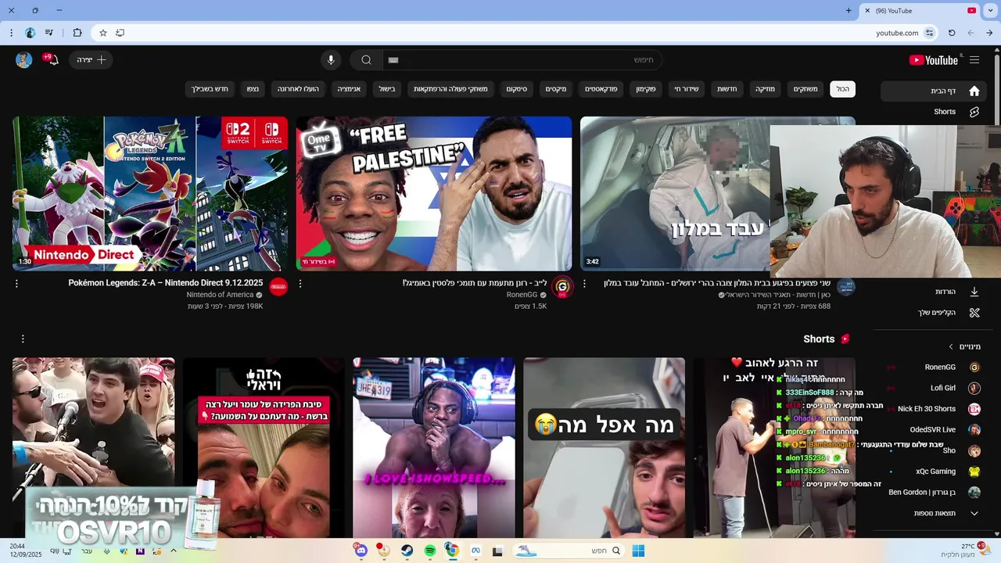Viewport: 1001px width, 563px height.
Task: Select the שידור חי filter chip
Action: click(687, 89)
